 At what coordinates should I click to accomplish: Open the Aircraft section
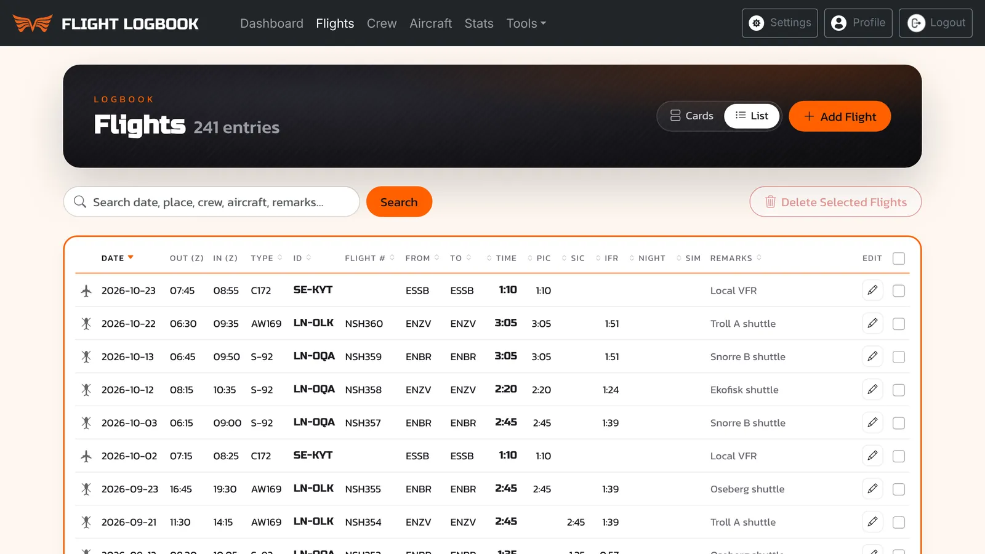[431, 23]
